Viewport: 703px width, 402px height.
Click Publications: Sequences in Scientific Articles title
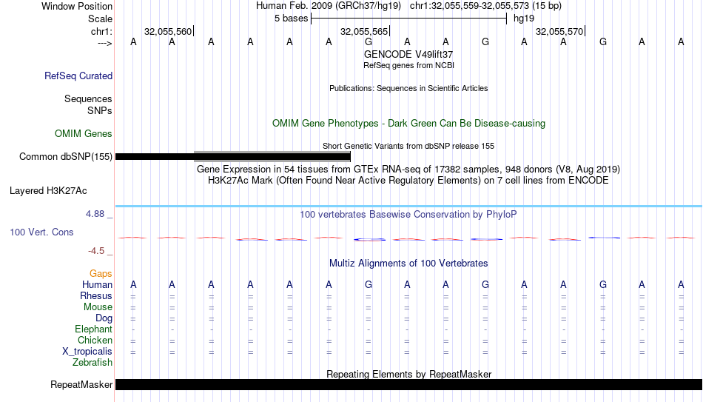tap(408, 88)
